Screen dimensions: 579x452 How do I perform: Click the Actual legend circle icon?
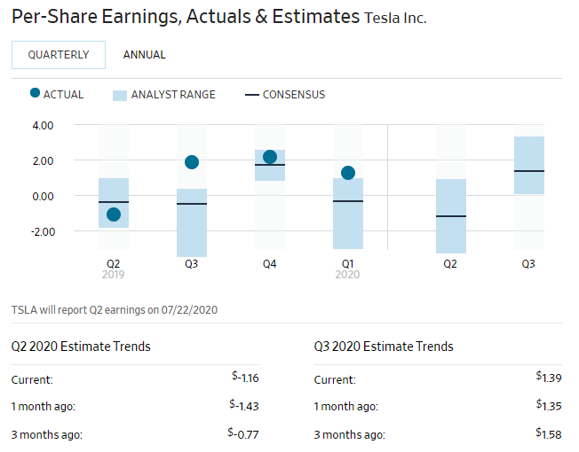(35, 94)
